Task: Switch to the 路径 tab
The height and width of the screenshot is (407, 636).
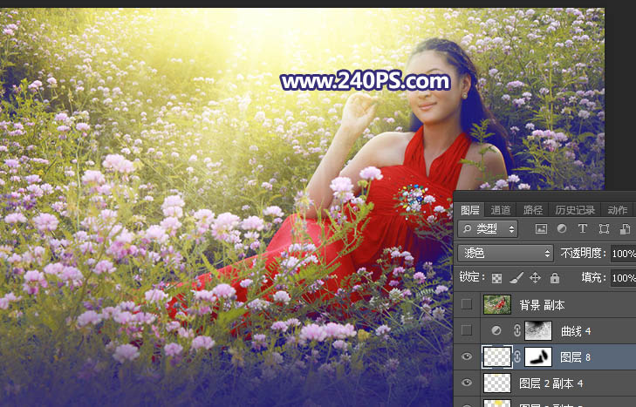Action: (x=533, y=210)
